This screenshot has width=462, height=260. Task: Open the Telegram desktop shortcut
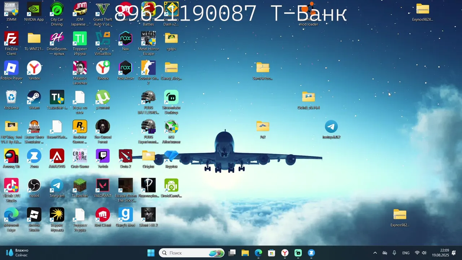[57, 188]
